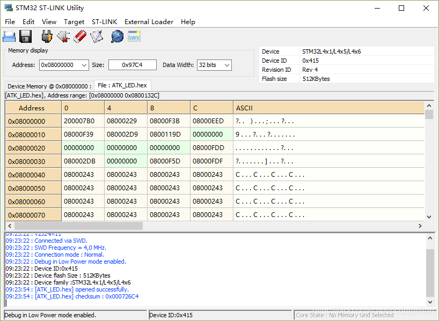Click the globe update icon in toolbar
This screenshot has width=439, height=321.
tap(118, 36)
